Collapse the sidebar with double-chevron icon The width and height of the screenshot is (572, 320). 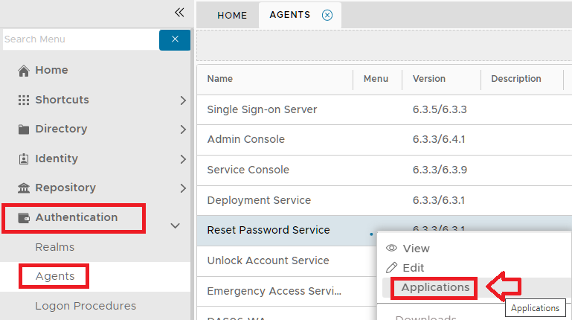point(179,12)
